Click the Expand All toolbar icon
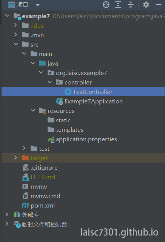Viewport: 165px width, 242px height. [118, 5]
